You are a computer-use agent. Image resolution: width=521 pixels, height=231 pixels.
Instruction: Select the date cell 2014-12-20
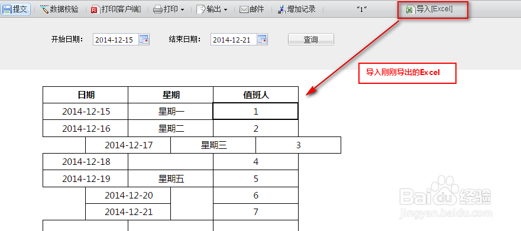pyautogui.click(x=128, y=195)
